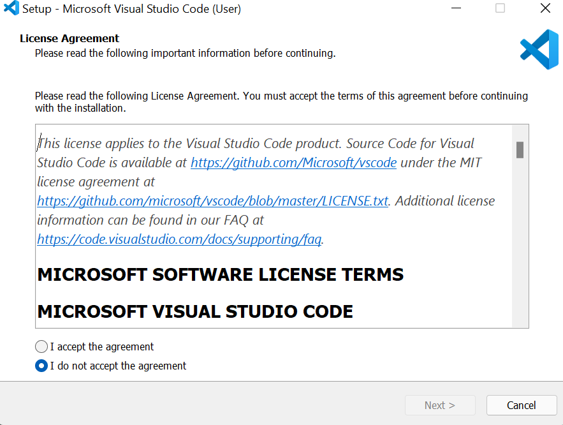Click the disabled maximize window icon
563x425 pixels.
pos(500,8)
